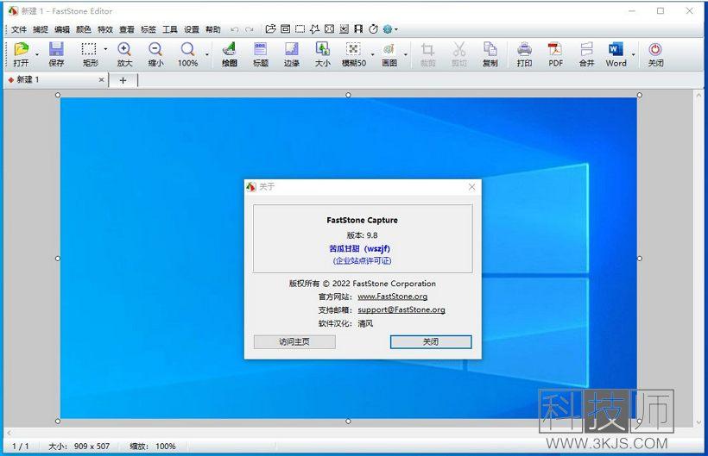The height and width of the screenshot is (456, 708).
Task: Click the Paint (画图) icon
Action: point(389,54)
